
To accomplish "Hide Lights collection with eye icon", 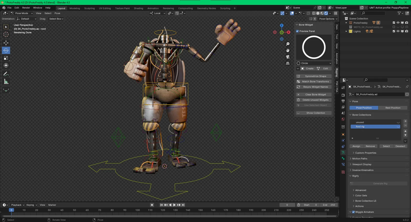I will 398,31.
